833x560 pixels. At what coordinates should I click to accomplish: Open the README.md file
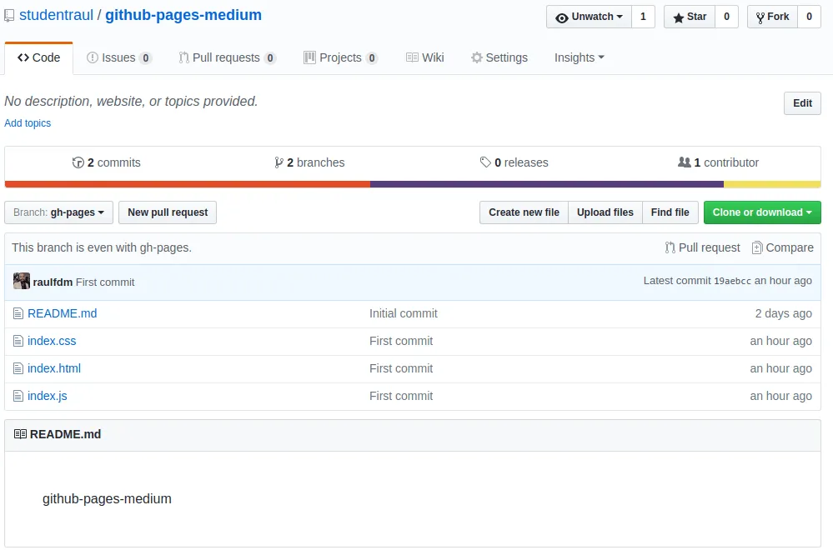point(63,313)
